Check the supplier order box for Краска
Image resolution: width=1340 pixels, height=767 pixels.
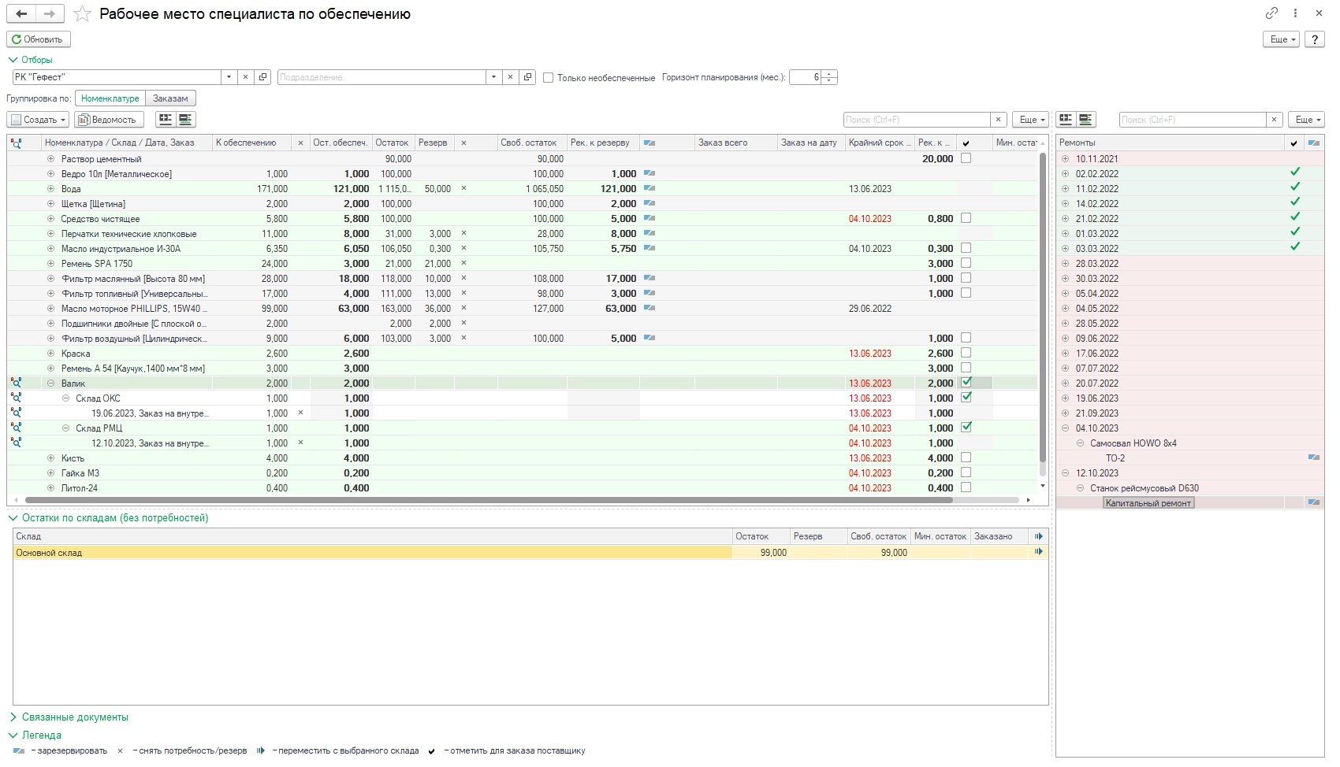click(966, 353)
